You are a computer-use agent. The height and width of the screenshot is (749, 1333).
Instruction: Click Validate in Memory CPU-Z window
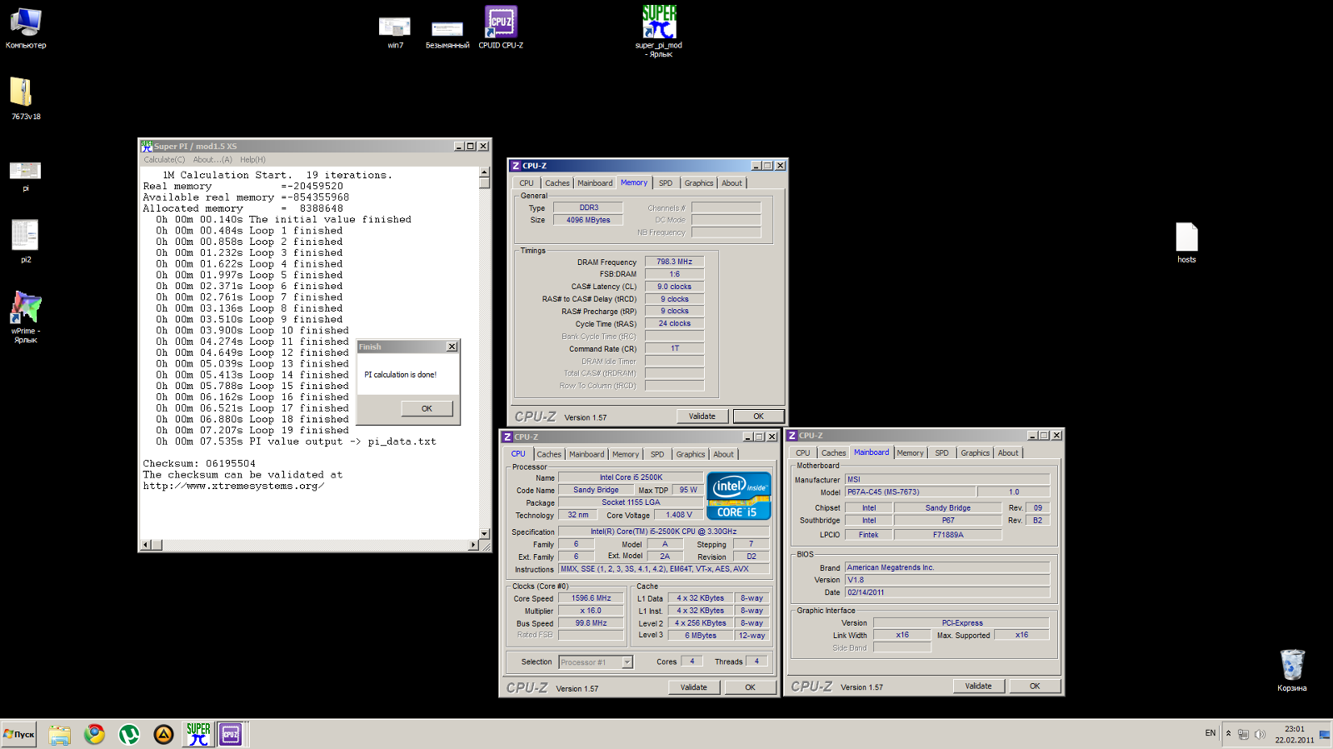702,416
